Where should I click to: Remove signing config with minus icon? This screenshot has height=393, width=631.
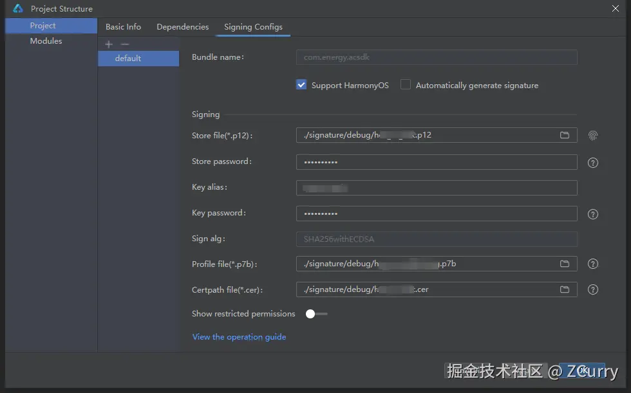[125, 44]
